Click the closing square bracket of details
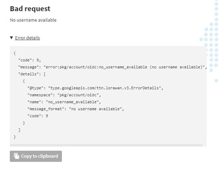Image resolution: width=219 pixels, height=180 pixels. (19, 130)
